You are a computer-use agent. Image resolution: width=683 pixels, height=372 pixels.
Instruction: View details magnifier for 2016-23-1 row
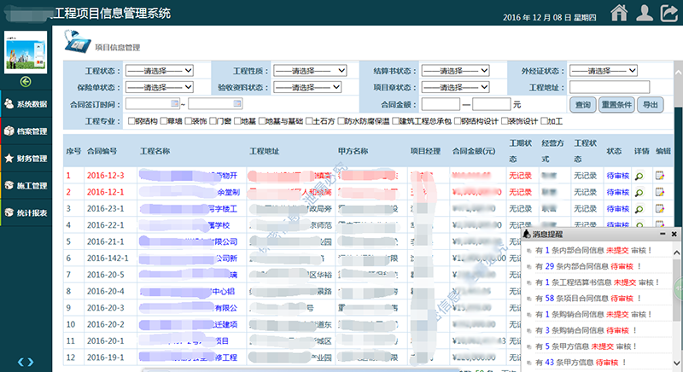tap(639, 209)
